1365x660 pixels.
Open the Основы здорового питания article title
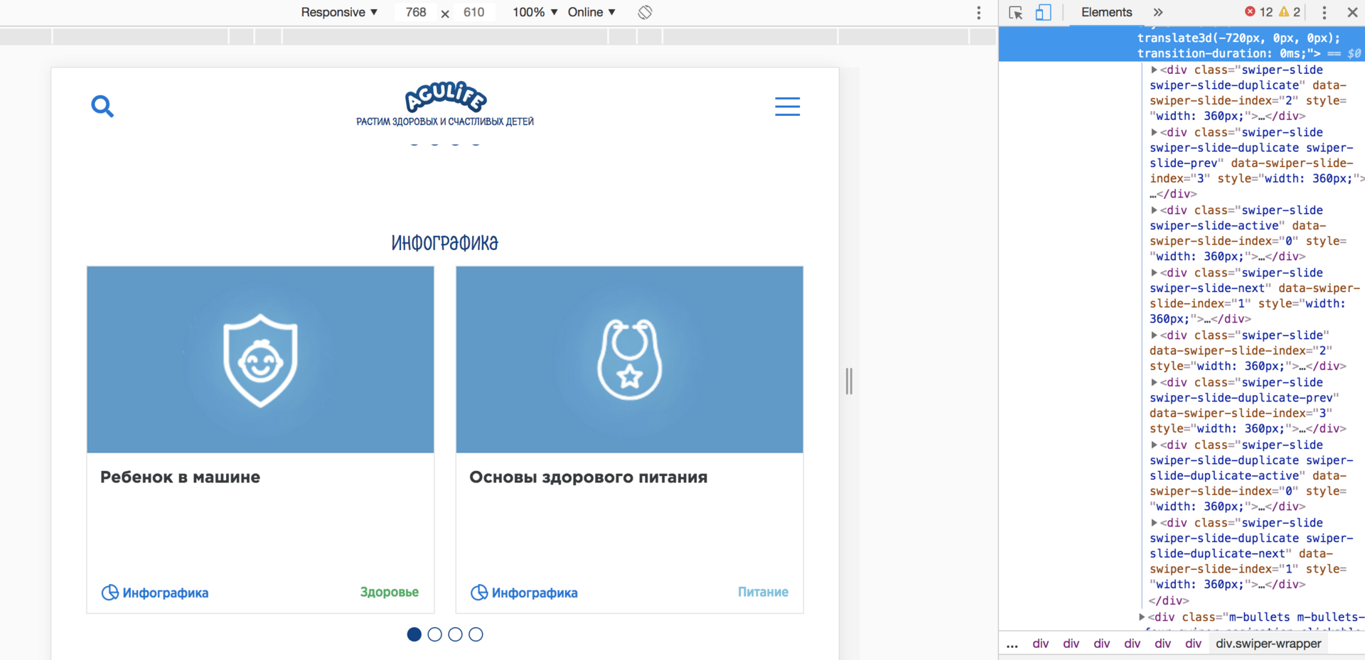[x=588, y=477]
